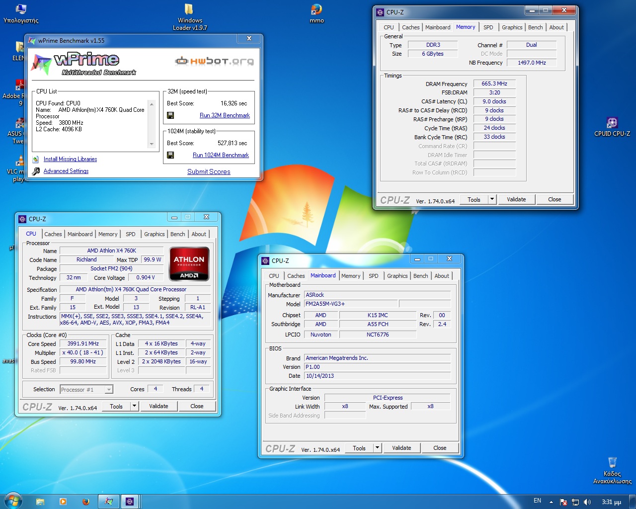The image size is (636, 509).
Task: Click NB Frequency value 1497.0 MHz
Action: [x=532, y=63]
